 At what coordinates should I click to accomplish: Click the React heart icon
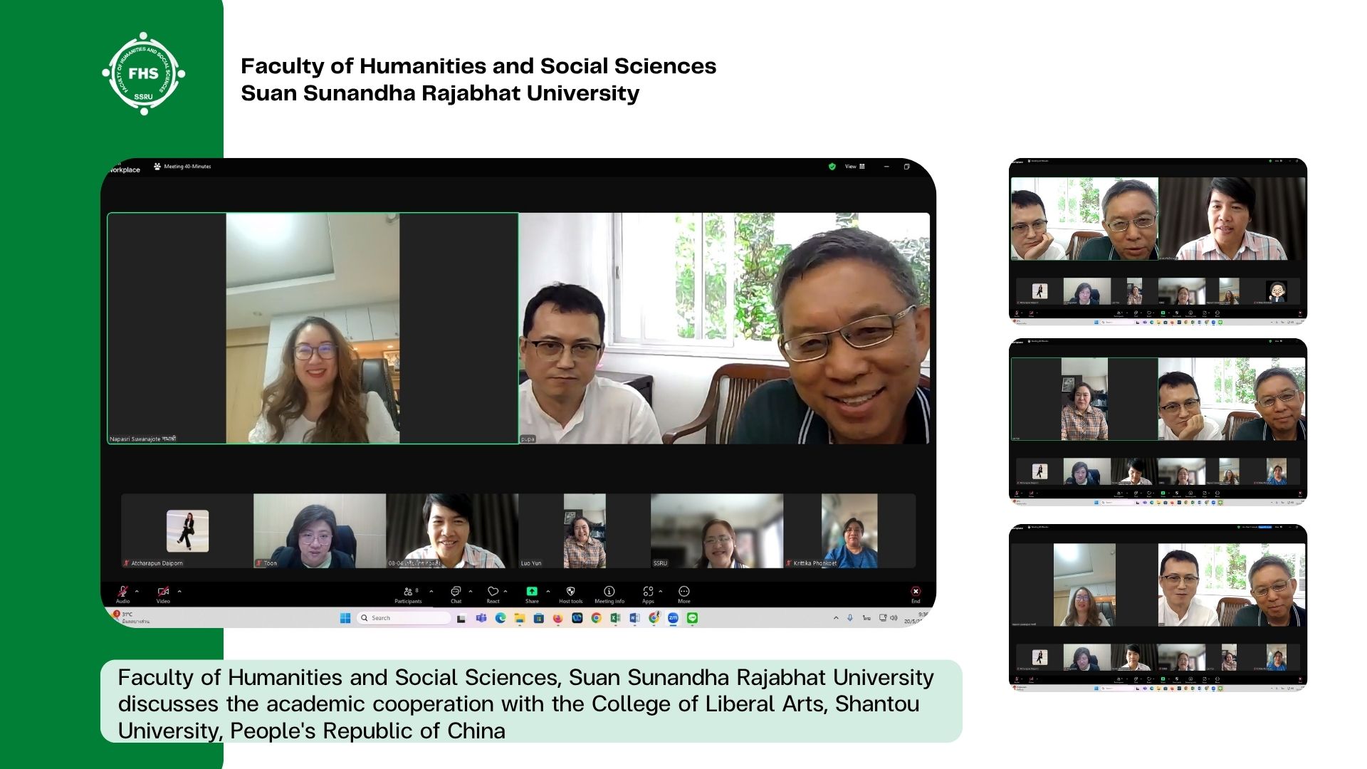point(493,592)
